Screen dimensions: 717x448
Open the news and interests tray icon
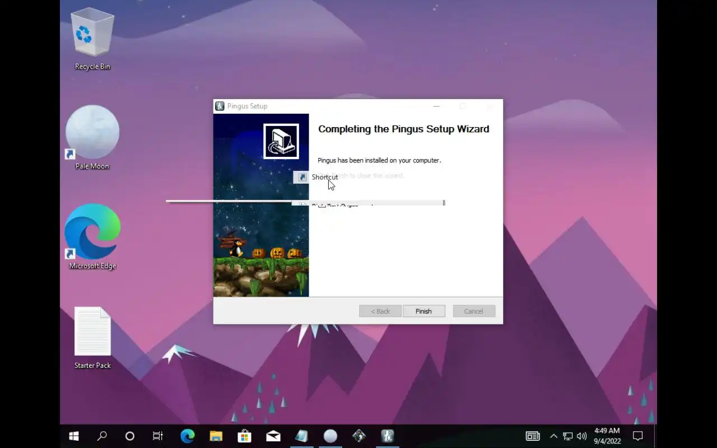[x=533, y=436]
